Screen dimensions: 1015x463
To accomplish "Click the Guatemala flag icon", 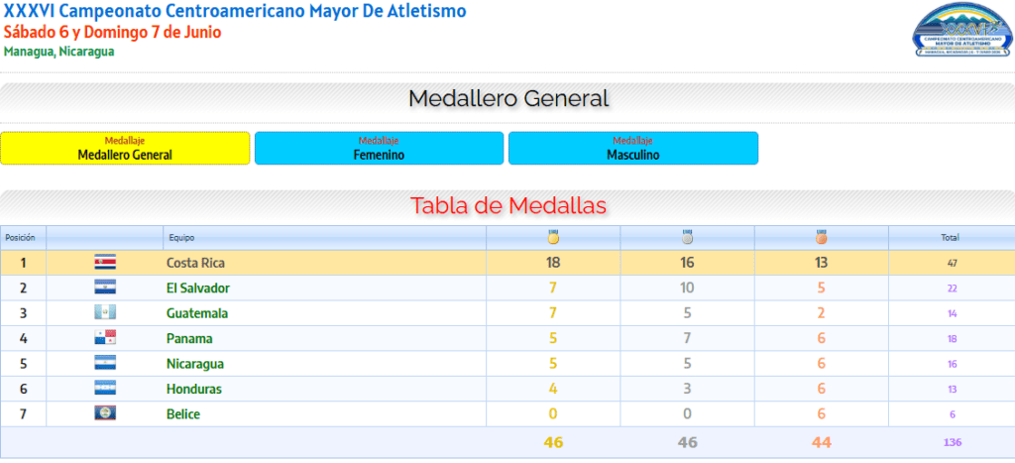I will (105, 312).
